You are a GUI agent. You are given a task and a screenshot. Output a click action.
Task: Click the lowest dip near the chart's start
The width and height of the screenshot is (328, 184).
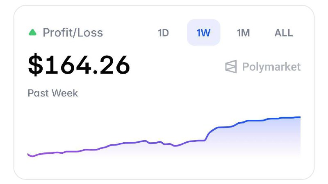click(32, 156)
